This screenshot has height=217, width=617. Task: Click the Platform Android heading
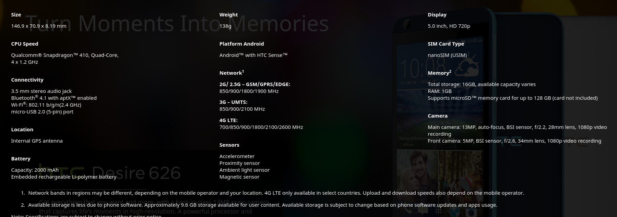242,44
